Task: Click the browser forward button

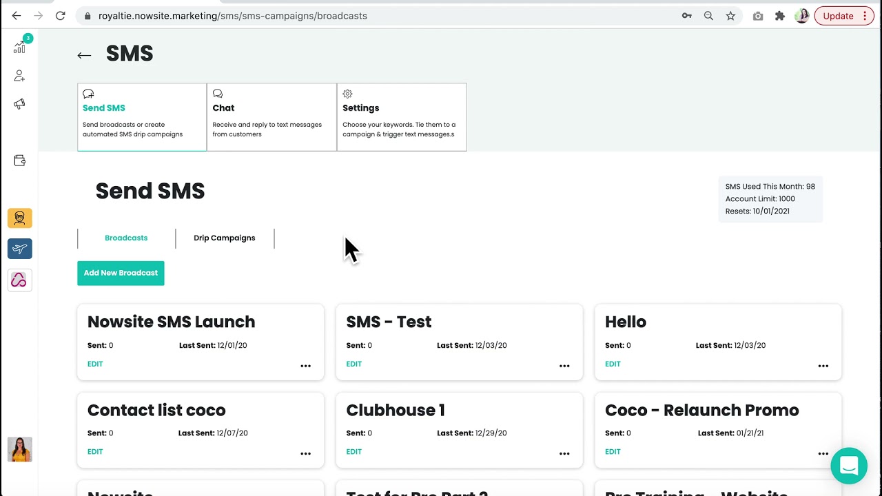Action: click(x=39, y=16)
